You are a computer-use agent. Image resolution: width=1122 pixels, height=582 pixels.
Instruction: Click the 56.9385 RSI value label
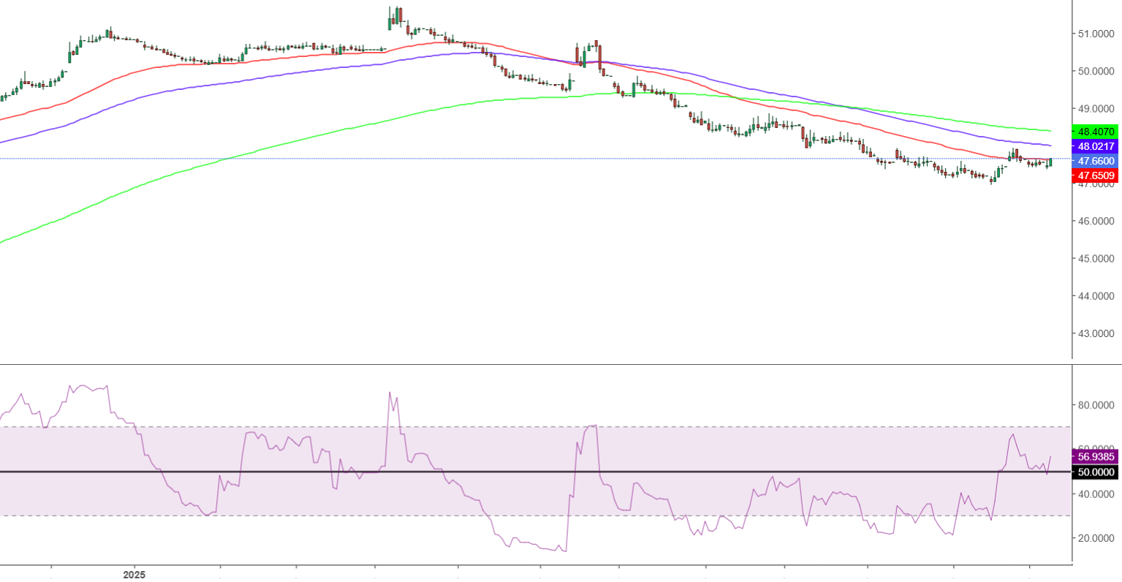(1095, 456)
